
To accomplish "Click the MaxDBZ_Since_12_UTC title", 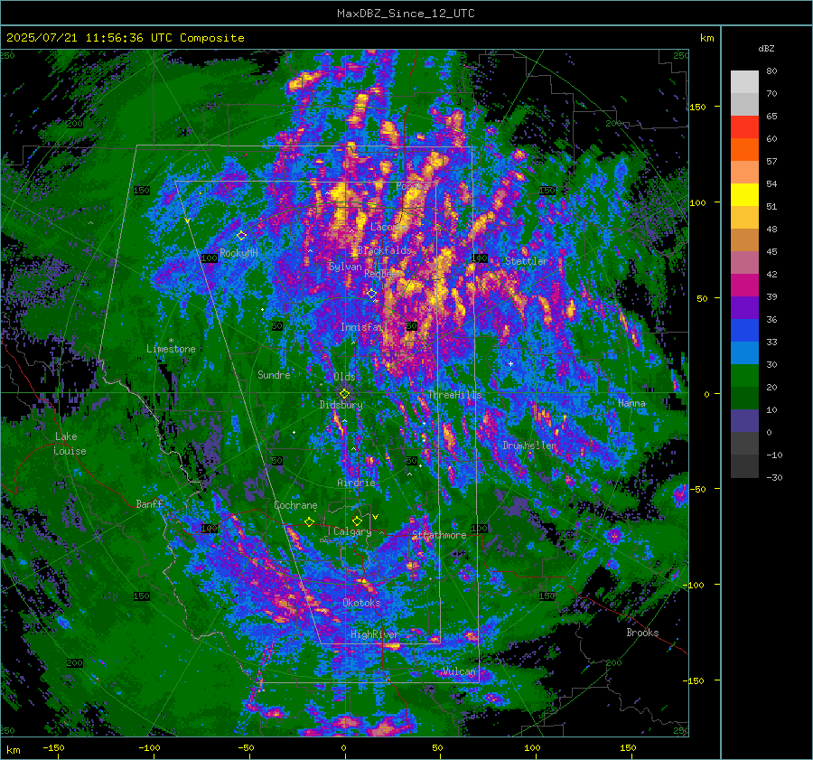I will coord(406,14).
